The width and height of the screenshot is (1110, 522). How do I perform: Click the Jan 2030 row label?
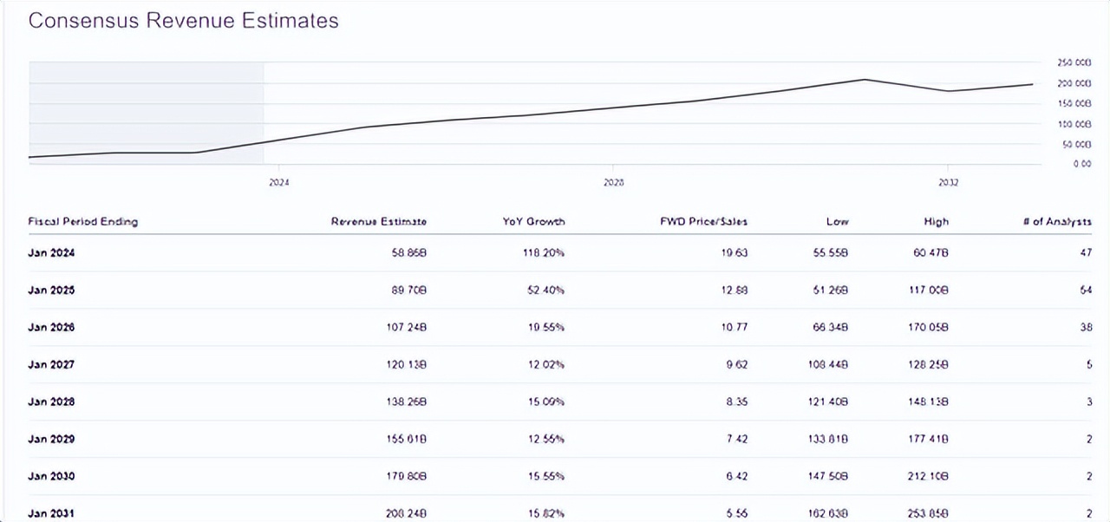click(51, 477)
